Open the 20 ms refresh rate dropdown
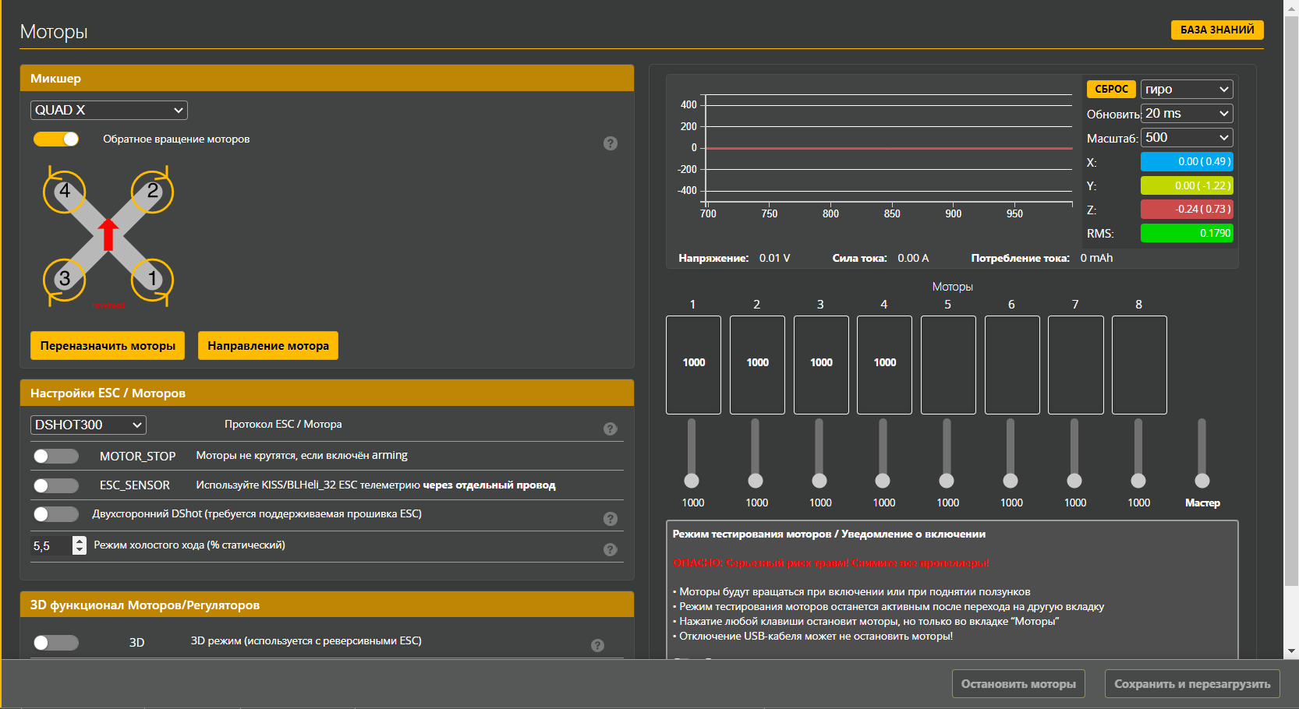The width and height of the screenshot is (1299, 709). point(1186,114)
